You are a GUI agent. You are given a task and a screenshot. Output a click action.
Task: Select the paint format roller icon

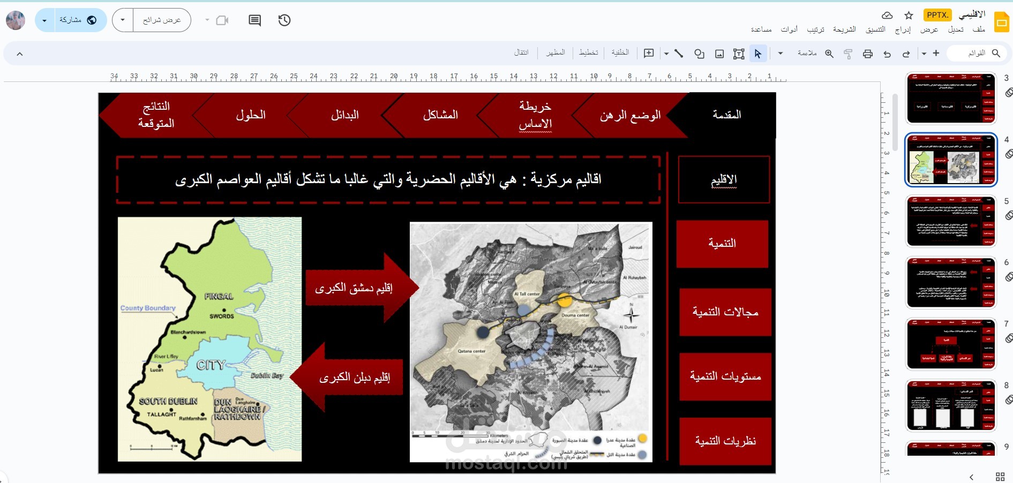tap(848, 54)
